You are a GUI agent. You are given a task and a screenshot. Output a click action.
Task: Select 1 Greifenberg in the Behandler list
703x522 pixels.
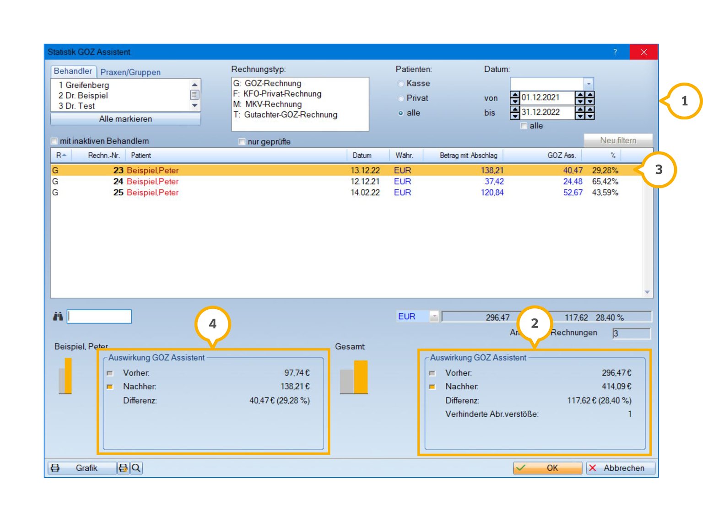tap(84, 85)
